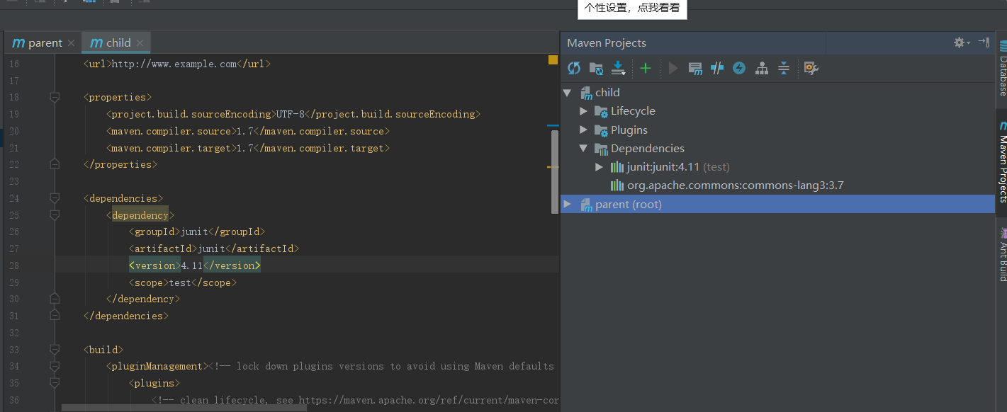Click the maven.compiler.target 1.7 line
The height and width of the screenshot is (412, 1007).
click(248, 148)
